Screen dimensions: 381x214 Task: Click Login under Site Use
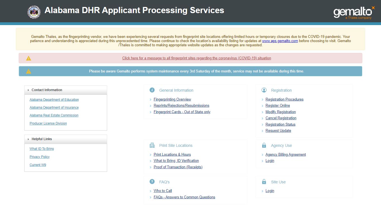[x=270, y=191]
